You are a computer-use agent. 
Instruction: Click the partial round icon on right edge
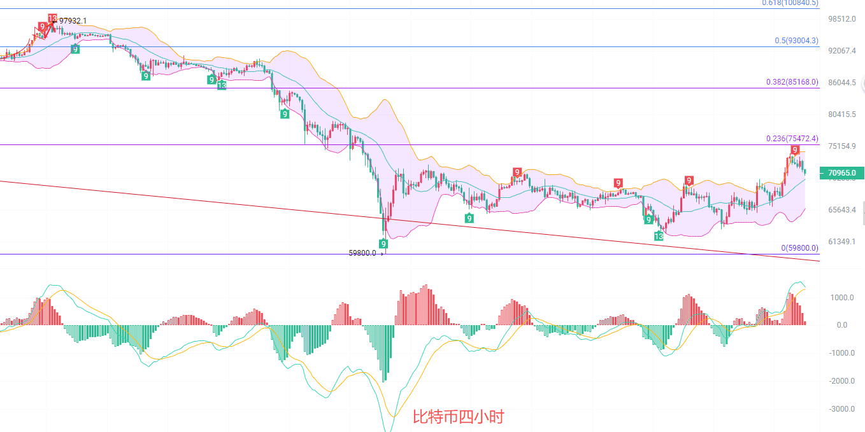[x=862, y=82]
